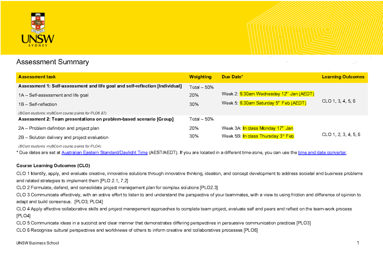
Task: Click the CLO 1, 2, 3, 4, 5, 6 cell
Action: [x=341, y=135]
